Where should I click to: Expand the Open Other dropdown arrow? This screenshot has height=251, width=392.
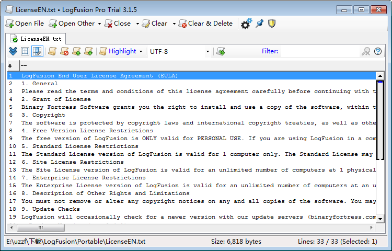coord(99,24)
